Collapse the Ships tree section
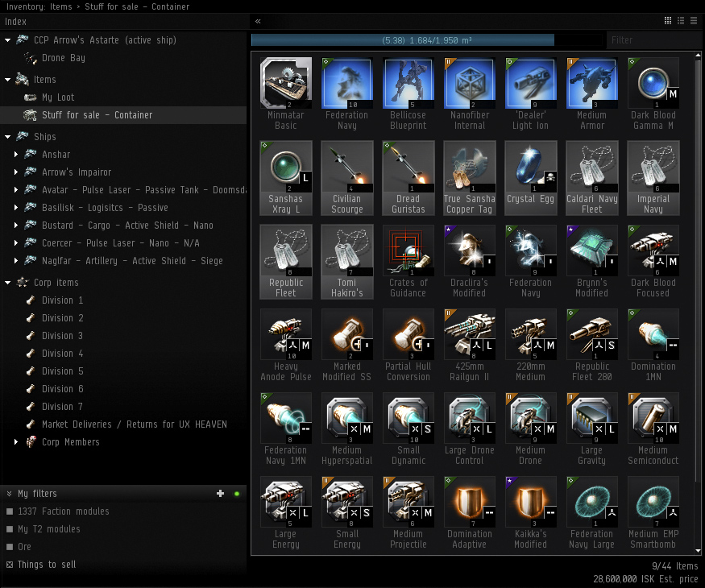705x588 pixels. tap(7, 137)
